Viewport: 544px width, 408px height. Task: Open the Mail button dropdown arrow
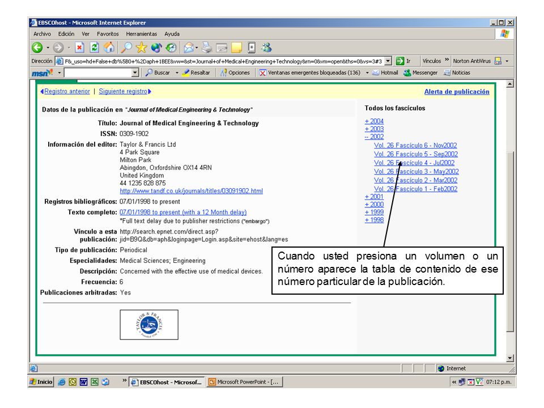tap(197, 48)
